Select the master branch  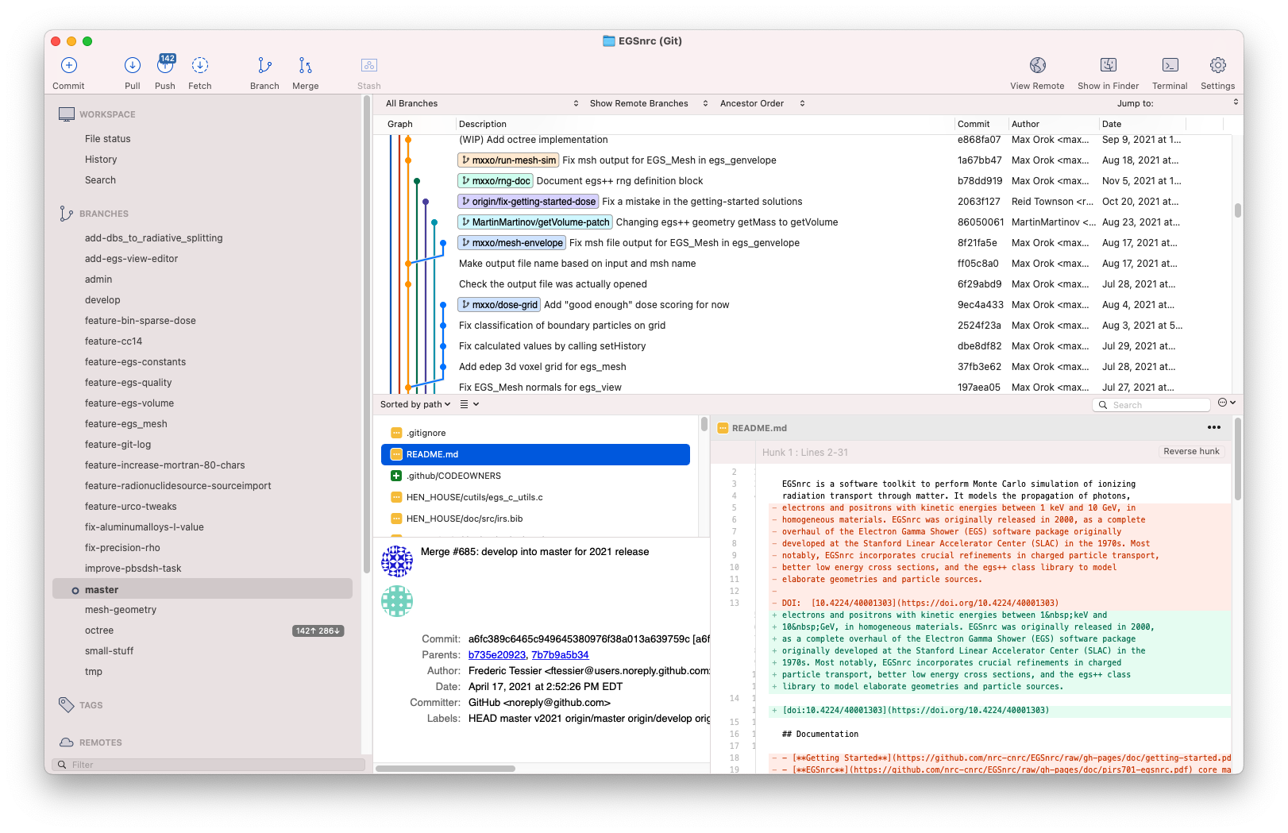202,589
